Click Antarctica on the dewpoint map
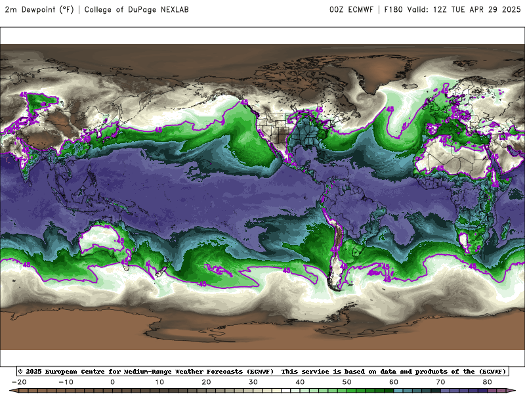Image resolution: width=525 pixels, height=394 pixels. 261,326
